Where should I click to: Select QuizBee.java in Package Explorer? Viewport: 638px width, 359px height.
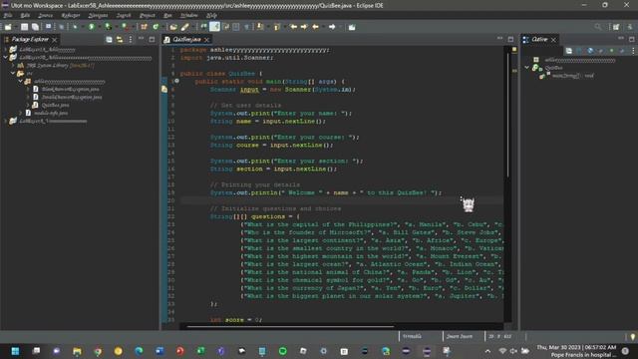(x=56, y=105)
